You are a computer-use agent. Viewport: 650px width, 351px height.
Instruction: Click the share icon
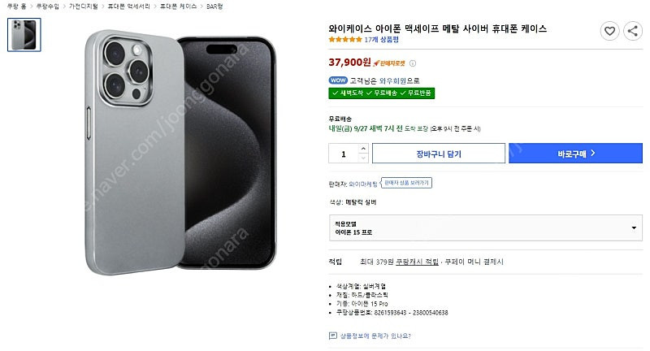(x=632, y=32)
